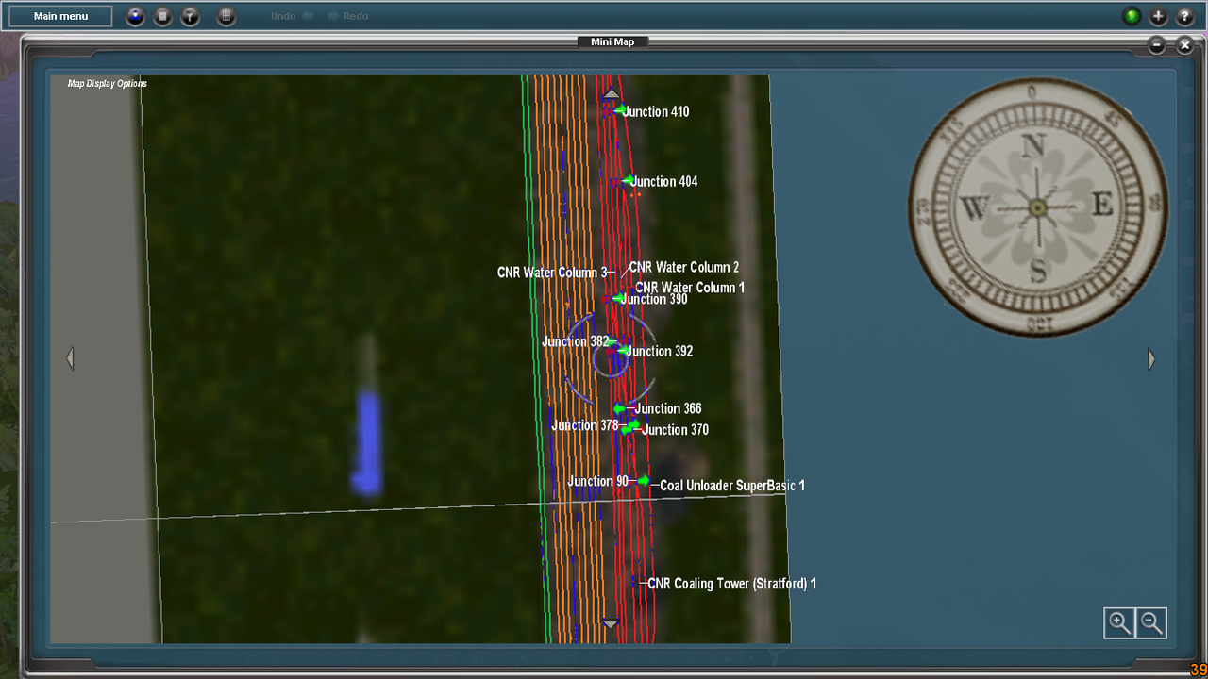The height and width of the screenshot is (679, 1208).
Task: Select Junction 392 label
Action: coord(661,351)
